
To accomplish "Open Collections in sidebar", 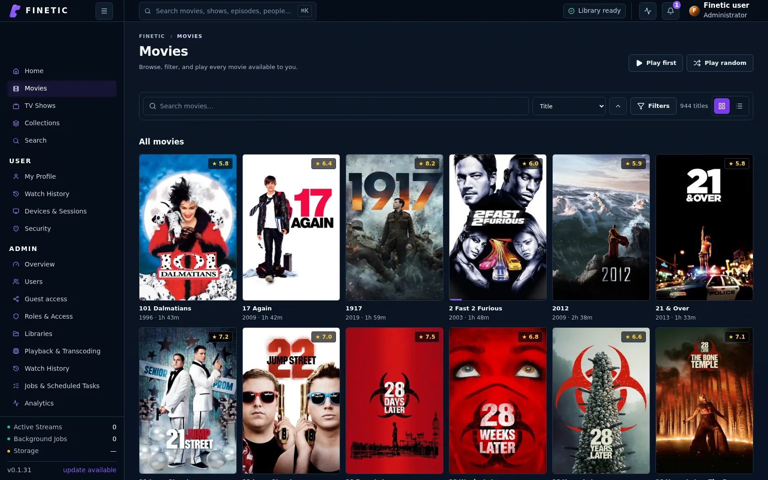I will tap(62, 123).
